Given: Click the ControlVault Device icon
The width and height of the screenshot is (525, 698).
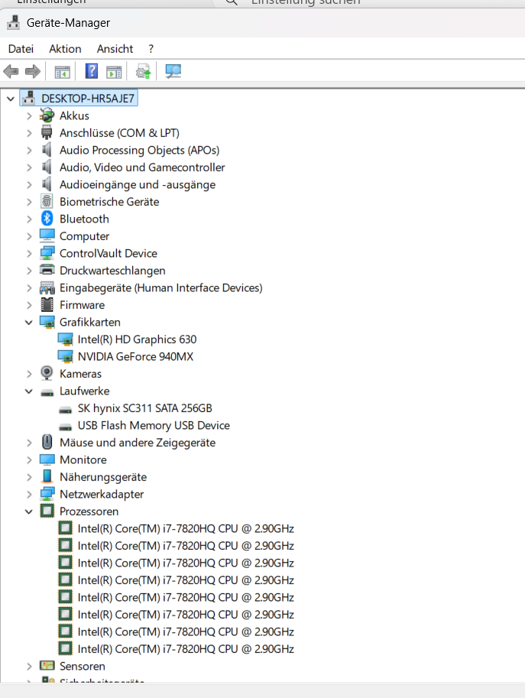Looking at the screenshot, I should click(47, 253).
